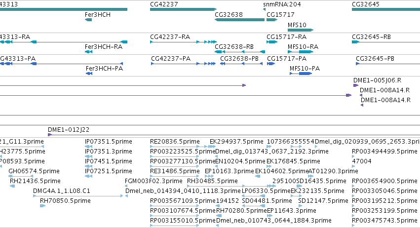
Task: Click the LP06330.5prime EST label
Action: [x=266, y=191]
